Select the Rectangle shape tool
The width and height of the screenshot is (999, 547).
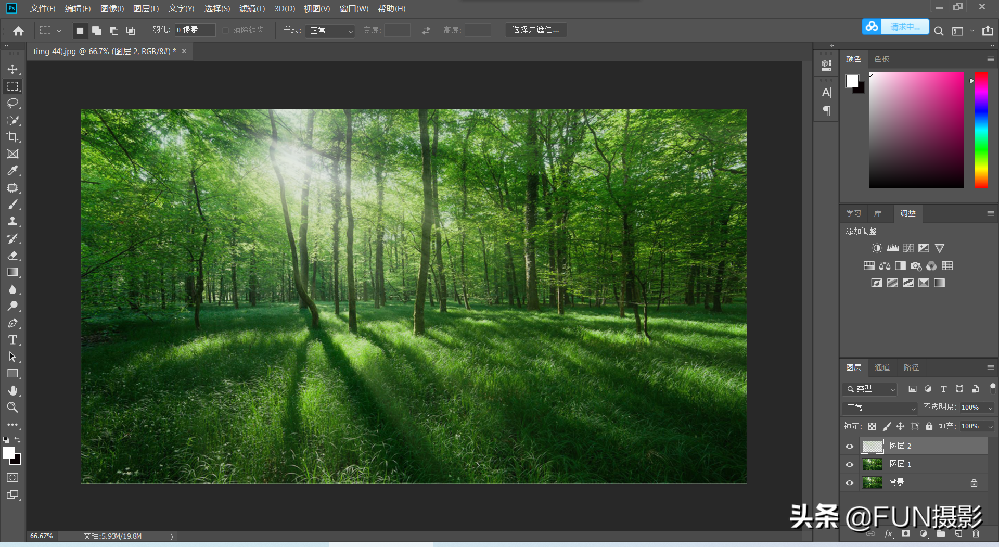click(x=12, y=374)
